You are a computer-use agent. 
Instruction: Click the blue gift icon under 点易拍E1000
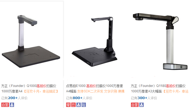tap(79, 105)
